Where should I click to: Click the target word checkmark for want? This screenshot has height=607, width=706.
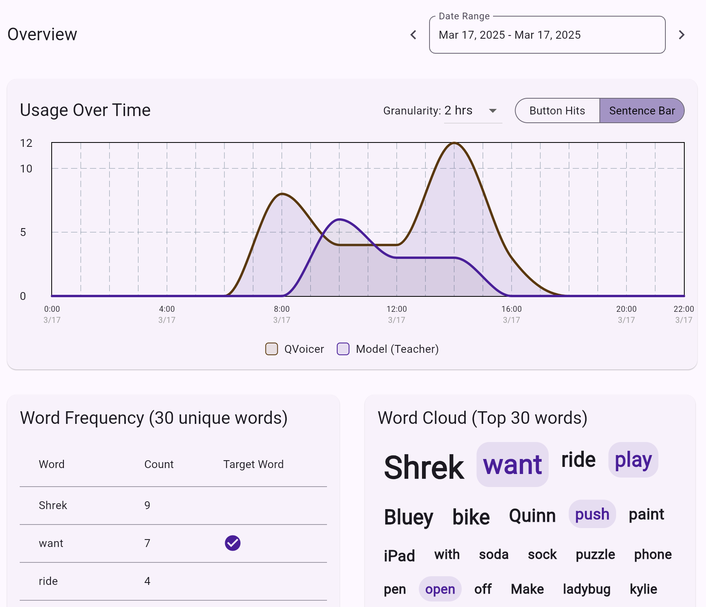(233, 543)
